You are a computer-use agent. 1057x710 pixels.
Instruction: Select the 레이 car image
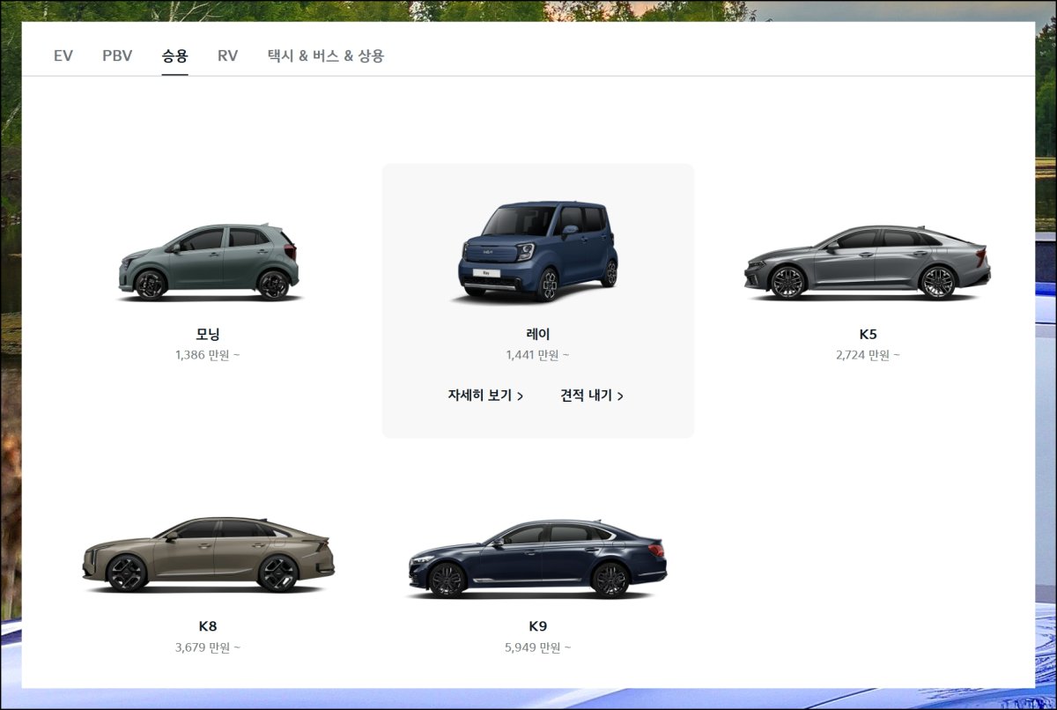pyautogui.click(x=537, y=252)
